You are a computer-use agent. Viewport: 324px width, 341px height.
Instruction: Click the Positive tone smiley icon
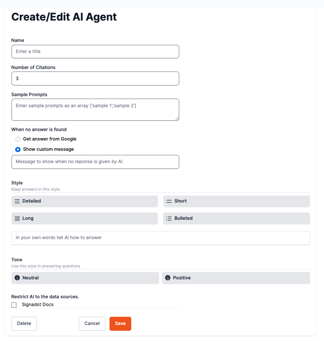pos(168,278)
